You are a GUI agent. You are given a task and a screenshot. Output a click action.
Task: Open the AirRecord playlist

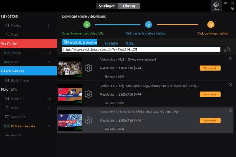click(28, 117)
